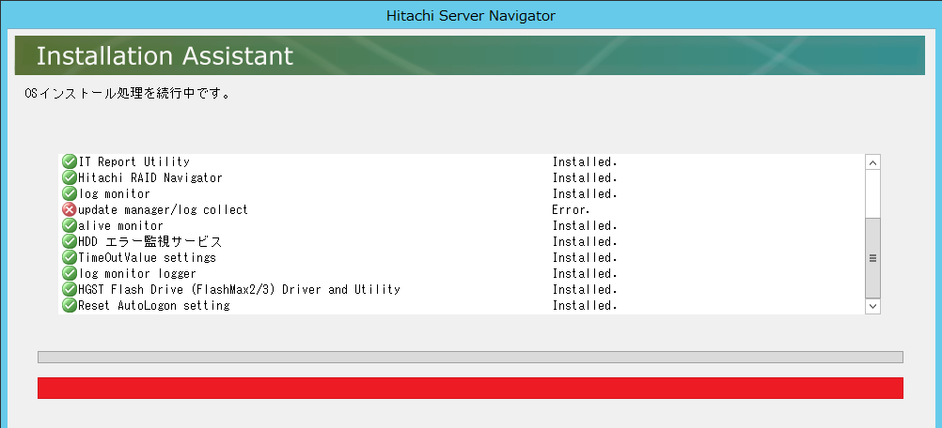Select the IT Report Utility row text
Viewport: 942px width, 428px height.
[134, 161]
